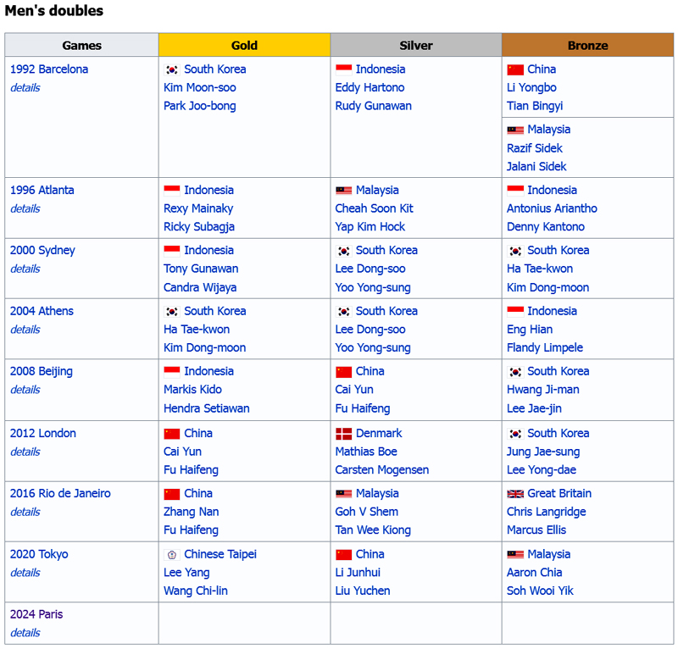Open the 2012 London games link
This screenshot has height=649, width=678.
pos(43,433)
